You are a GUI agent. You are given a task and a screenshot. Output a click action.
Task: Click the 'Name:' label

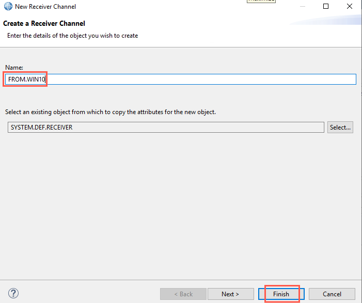[x=14, y=68]
